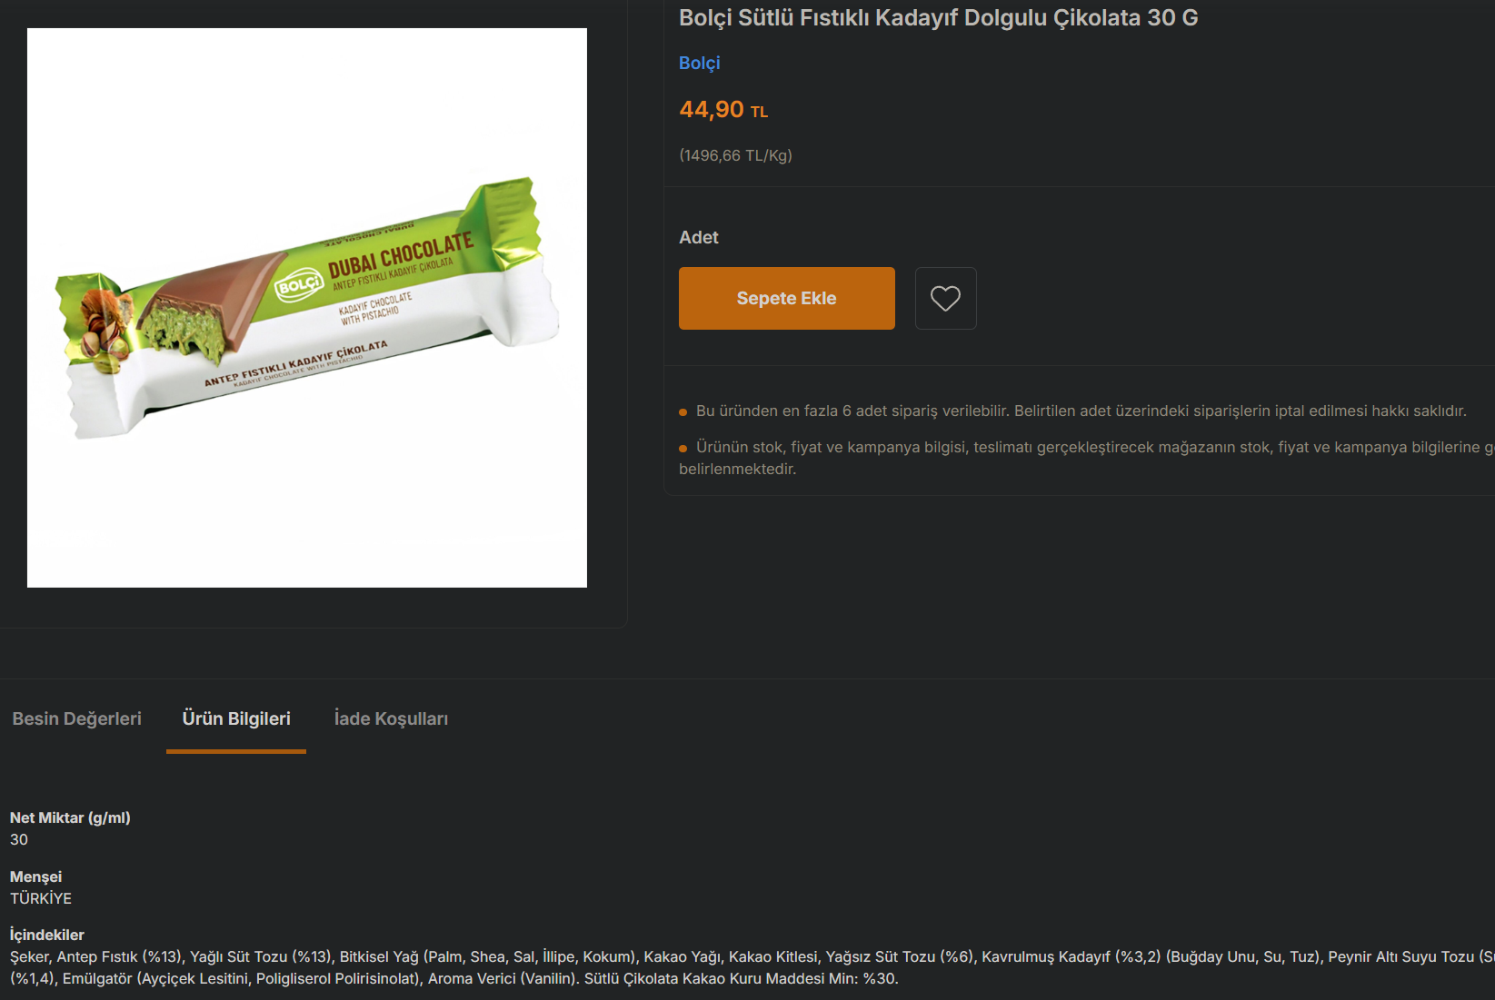This screenshot has height=1000, width=1495.
Task: Select the Ürün Bilgileri tab
Action: [x=236, y=718]
